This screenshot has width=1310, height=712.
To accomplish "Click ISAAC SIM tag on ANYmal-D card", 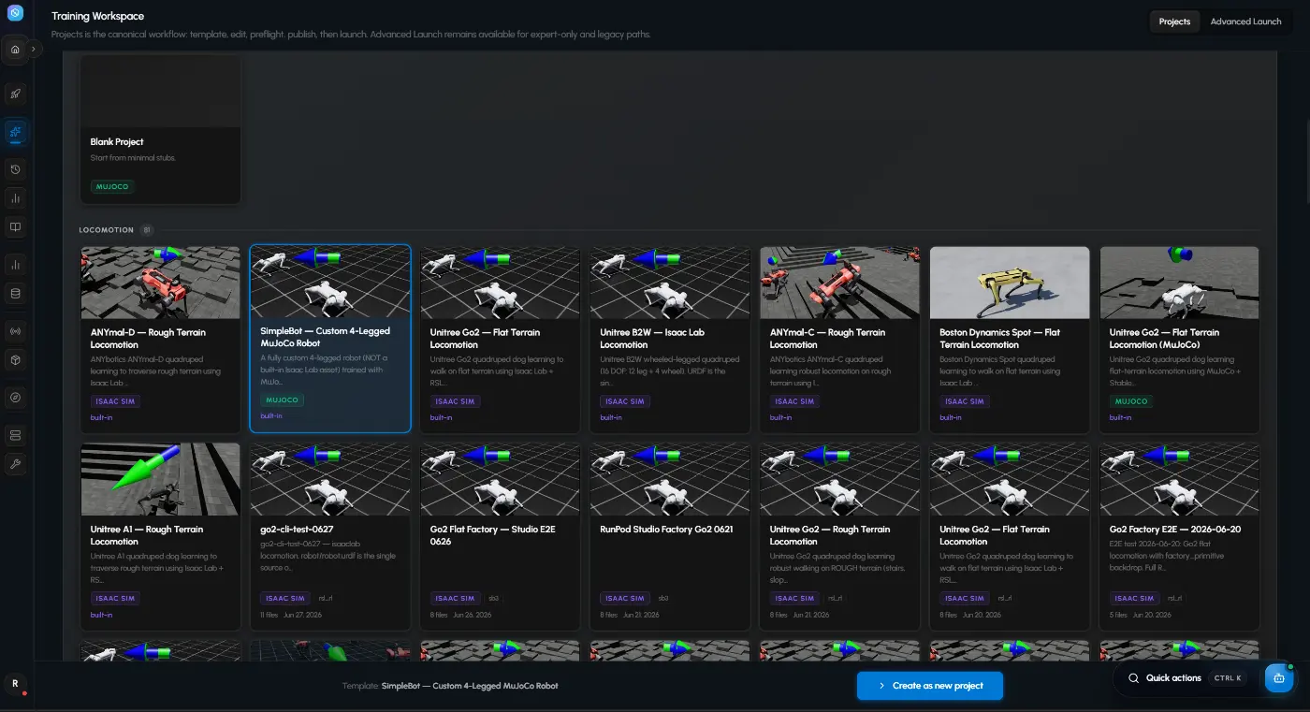I will pos(115,401).
